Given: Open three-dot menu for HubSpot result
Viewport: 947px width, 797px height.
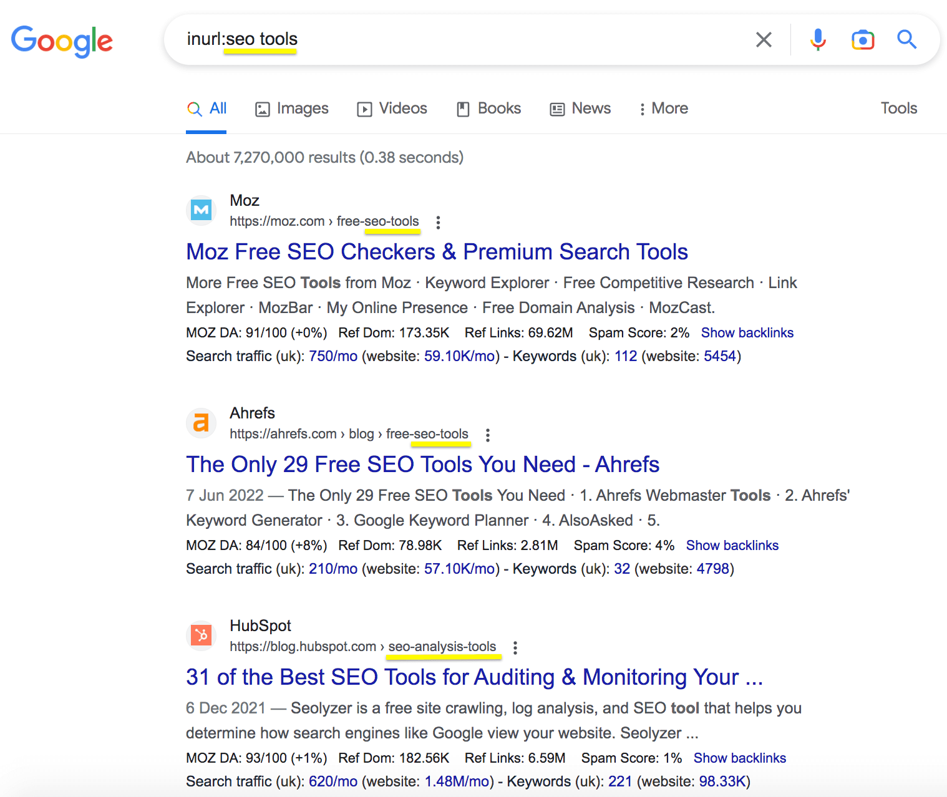Looking at the screenshot, I should click(515, 647).
